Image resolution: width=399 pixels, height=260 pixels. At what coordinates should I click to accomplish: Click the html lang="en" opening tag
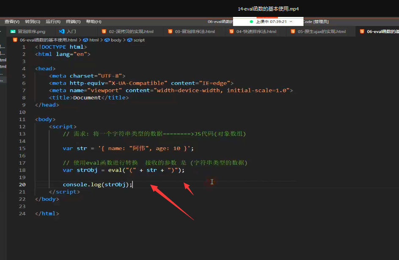click(x=63, y=54)
